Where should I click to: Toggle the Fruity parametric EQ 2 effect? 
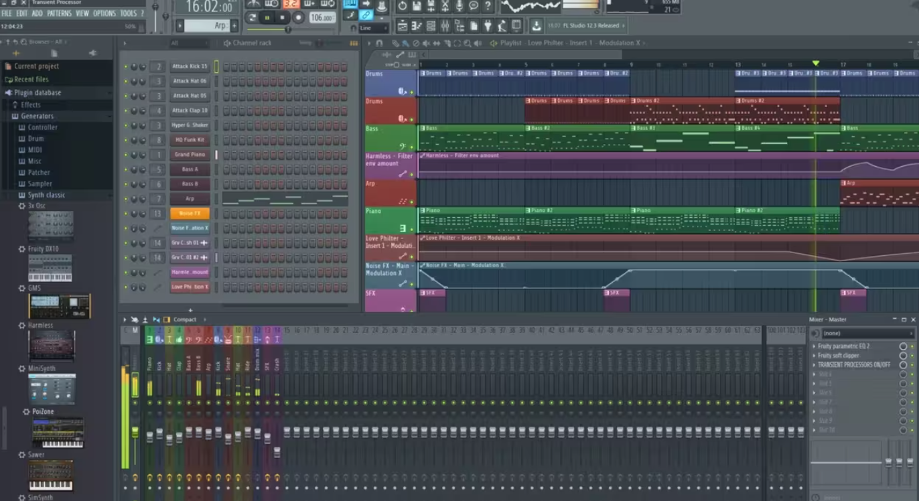903,346
